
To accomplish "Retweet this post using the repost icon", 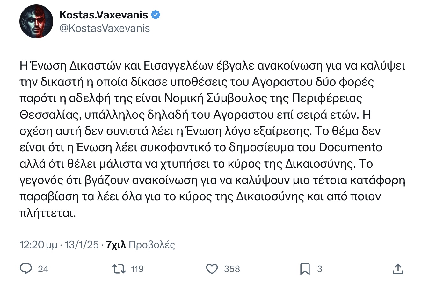I will tap(119, 269).
